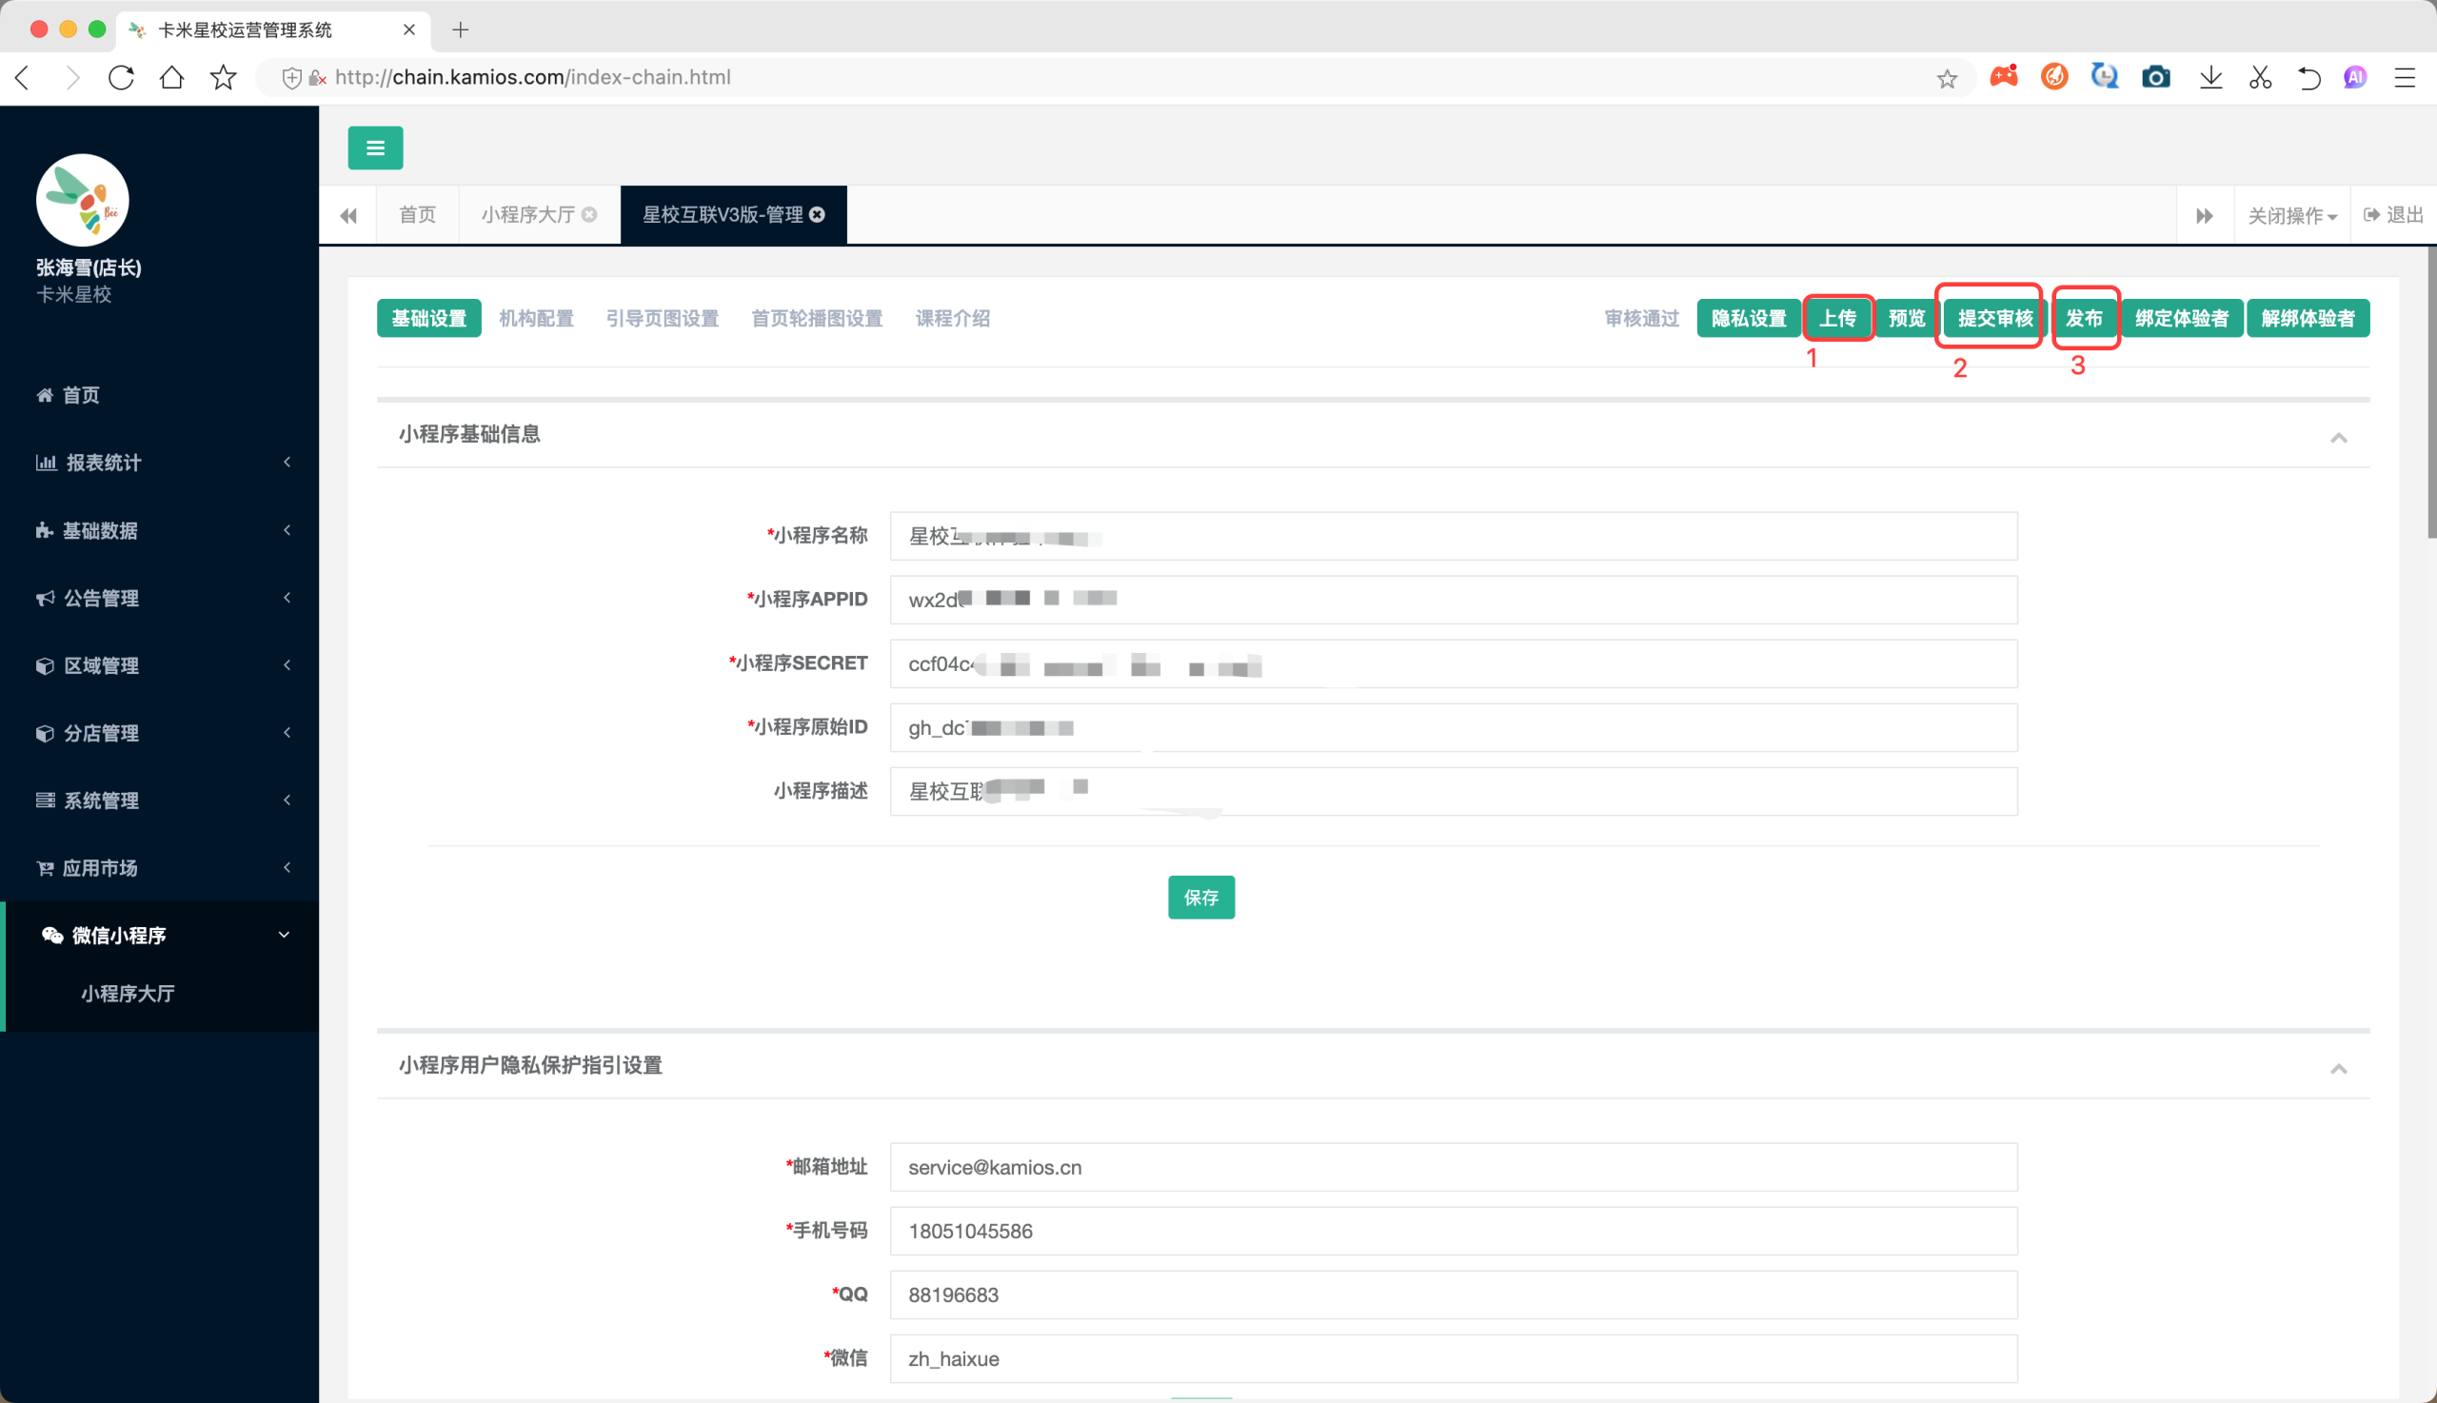The image size is (2437, 1403).
Task: Expand the 报表统计 sidebar menu
Action: pyautogui.click(x=160, y=463)
